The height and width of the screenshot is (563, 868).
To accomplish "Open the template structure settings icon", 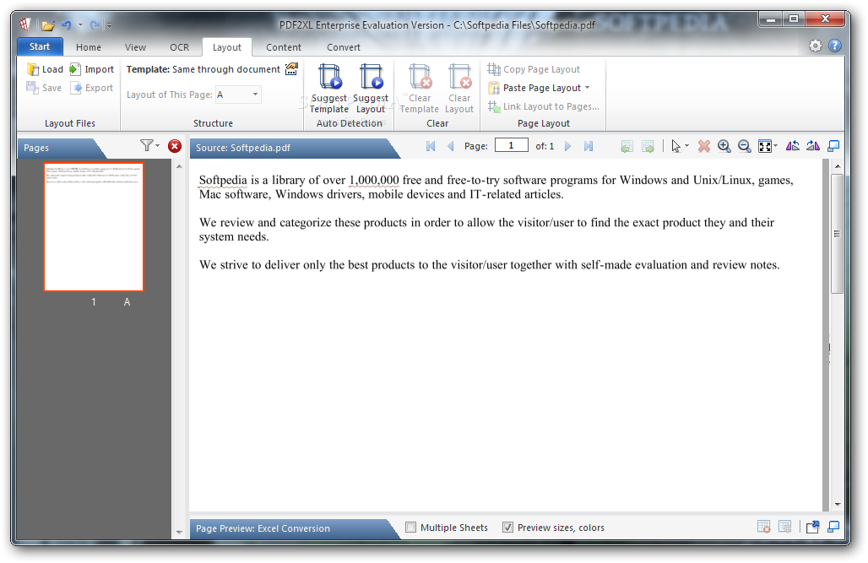I will pos(291,69).
